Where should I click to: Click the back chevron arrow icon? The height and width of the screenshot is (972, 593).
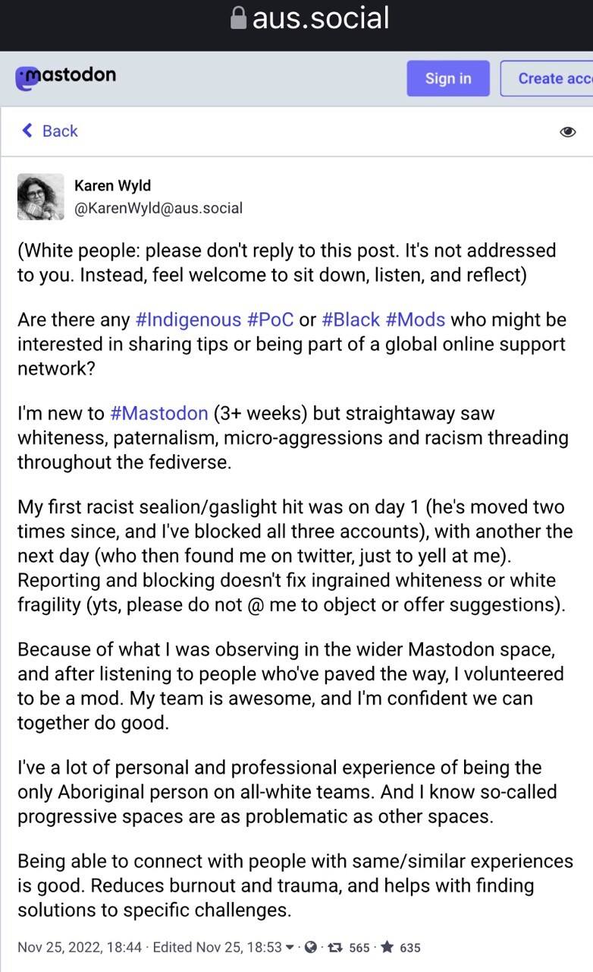point(27,131)
